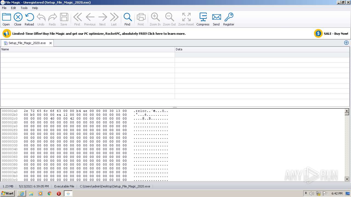Click the file path in status bar
This screenshot has height=197, width=351.
tap(115, 186)
